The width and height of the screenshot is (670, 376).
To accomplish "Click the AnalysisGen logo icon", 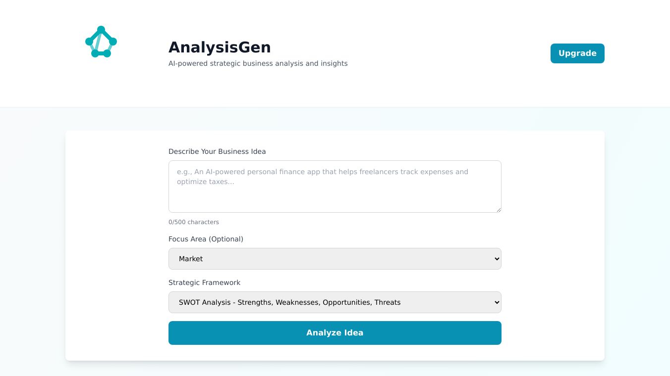I will [101, 42].
